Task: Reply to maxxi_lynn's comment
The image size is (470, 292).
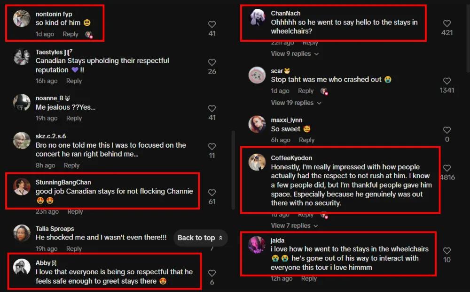Action: coord(306,140)
